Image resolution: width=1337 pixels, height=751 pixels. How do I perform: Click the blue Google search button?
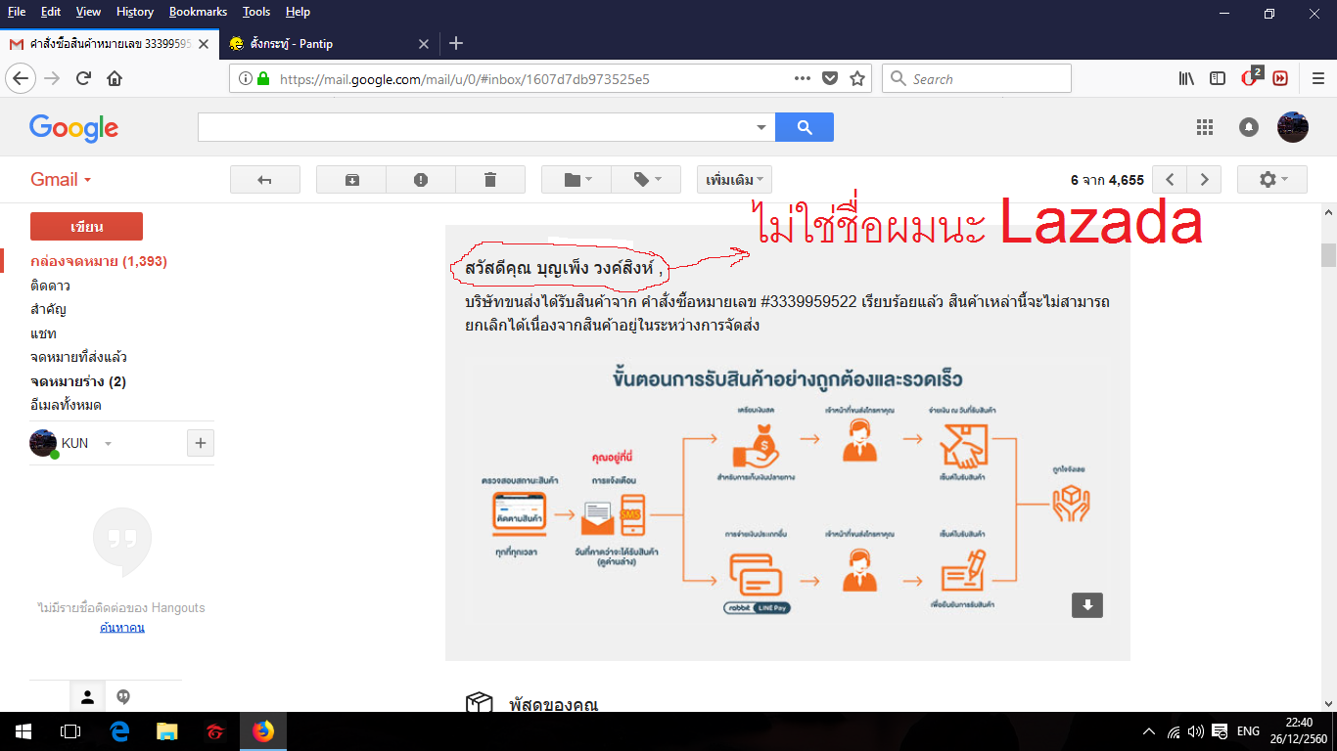pyautogui.click(x=805, y=127)
